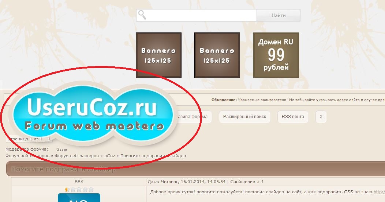Click the Найти search button

coord(279,15)
